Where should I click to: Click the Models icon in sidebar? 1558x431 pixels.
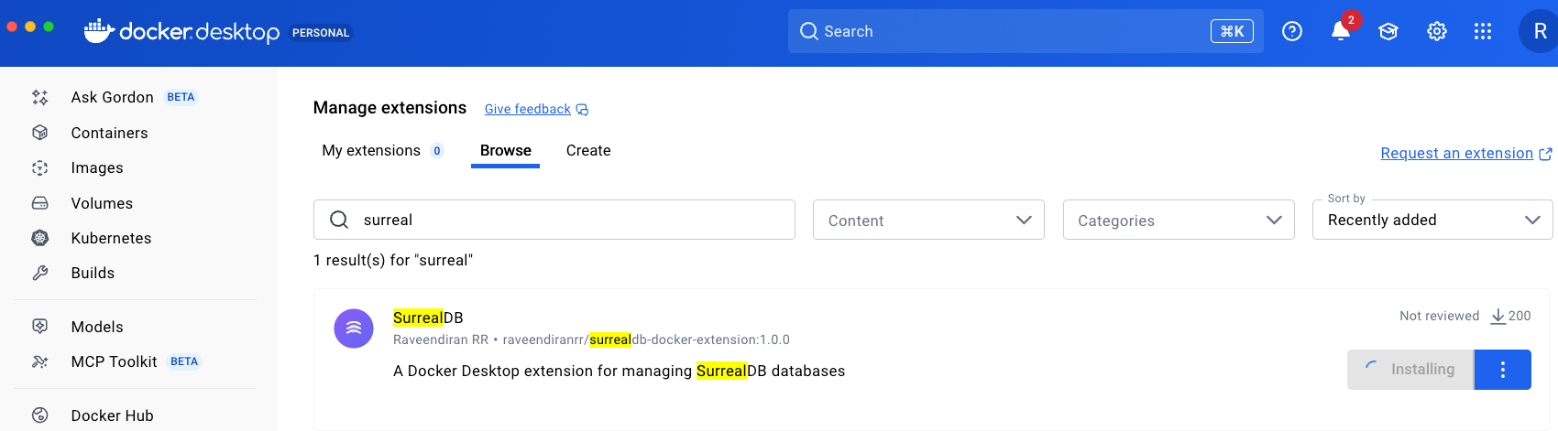tap(40, 327)
